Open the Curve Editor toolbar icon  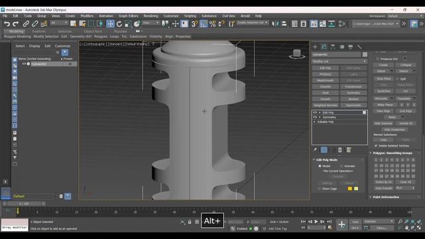click(x=323, y=24)
